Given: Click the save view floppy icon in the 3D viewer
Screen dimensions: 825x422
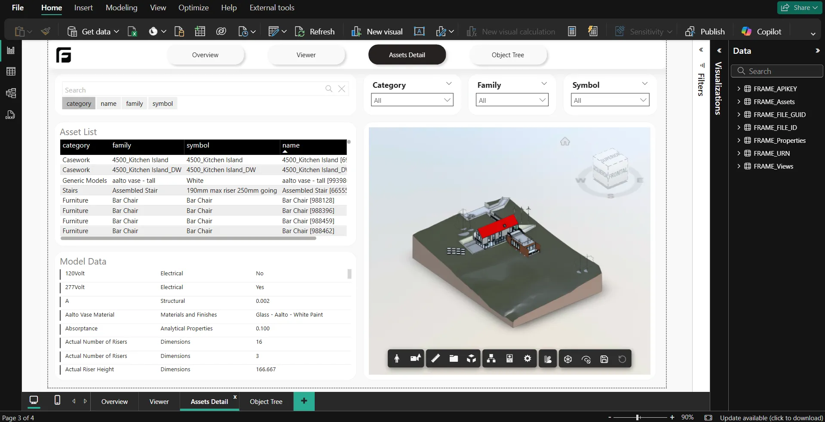Looking at the screenshot, I should pos(604,359).
